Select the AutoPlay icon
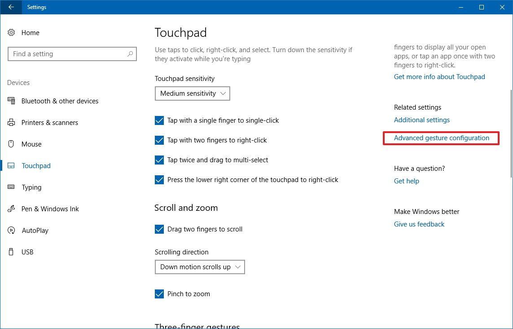The image size is (513, 329). point(11,230)
